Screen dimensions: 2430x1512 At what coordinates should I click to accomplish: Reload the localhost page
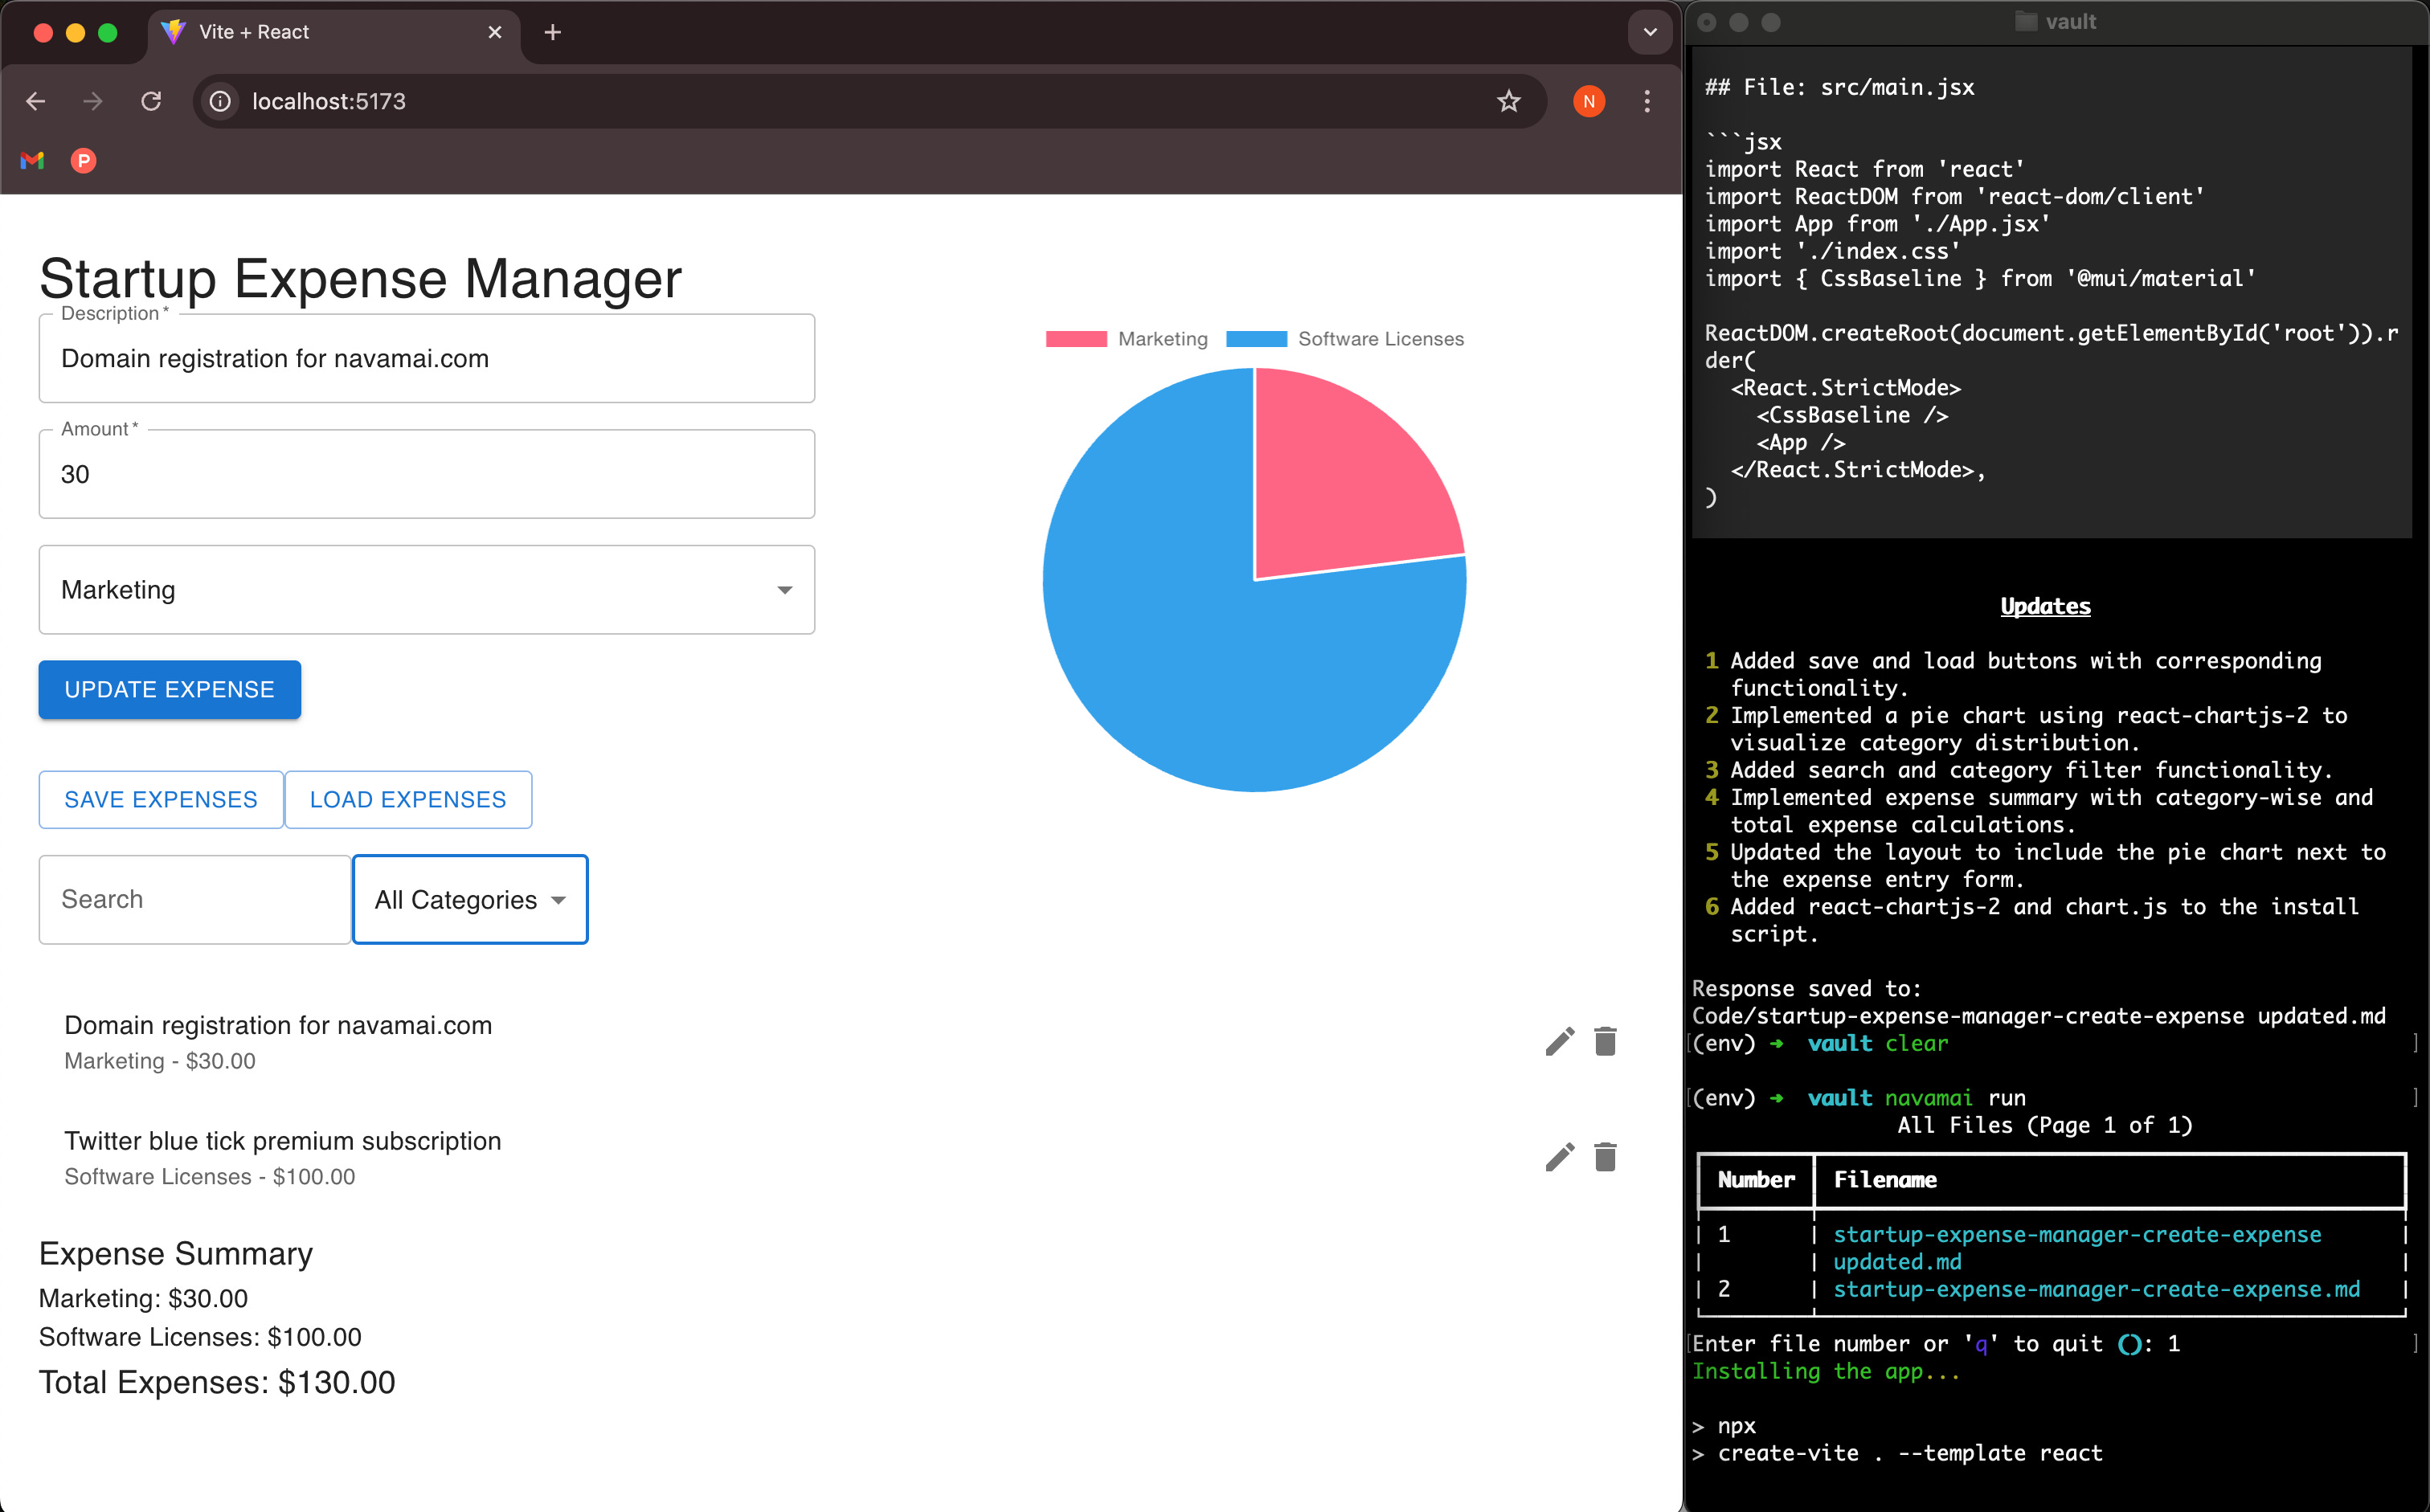151,101
